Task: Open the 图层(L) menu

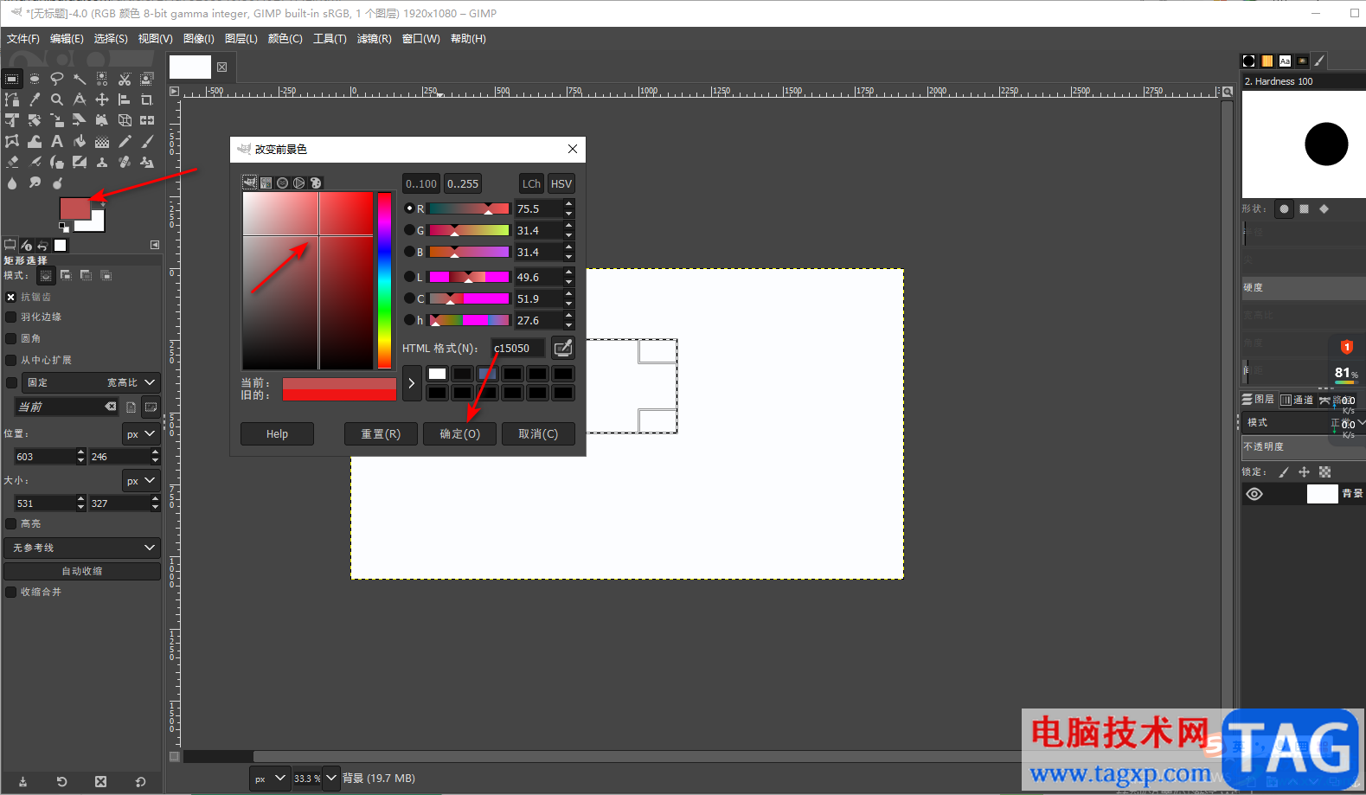Action: pyautogui.click(x=241, y=38)
